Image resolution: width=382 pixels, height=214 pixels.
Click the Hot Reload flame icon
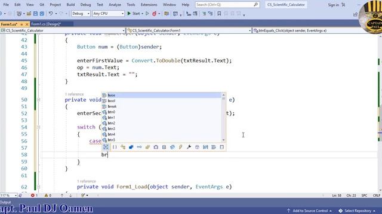[x=154, y=14]
